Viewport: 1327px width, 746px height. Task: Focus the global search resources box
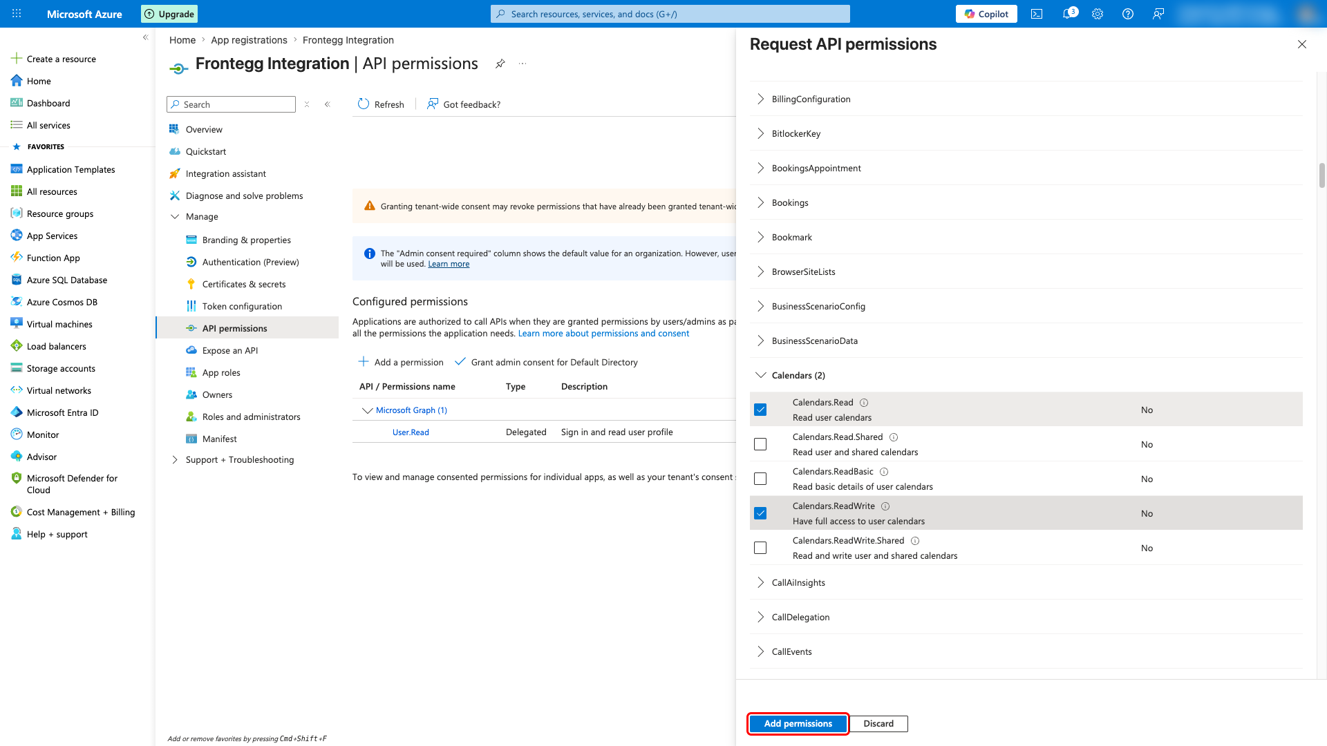coord(670,14)
